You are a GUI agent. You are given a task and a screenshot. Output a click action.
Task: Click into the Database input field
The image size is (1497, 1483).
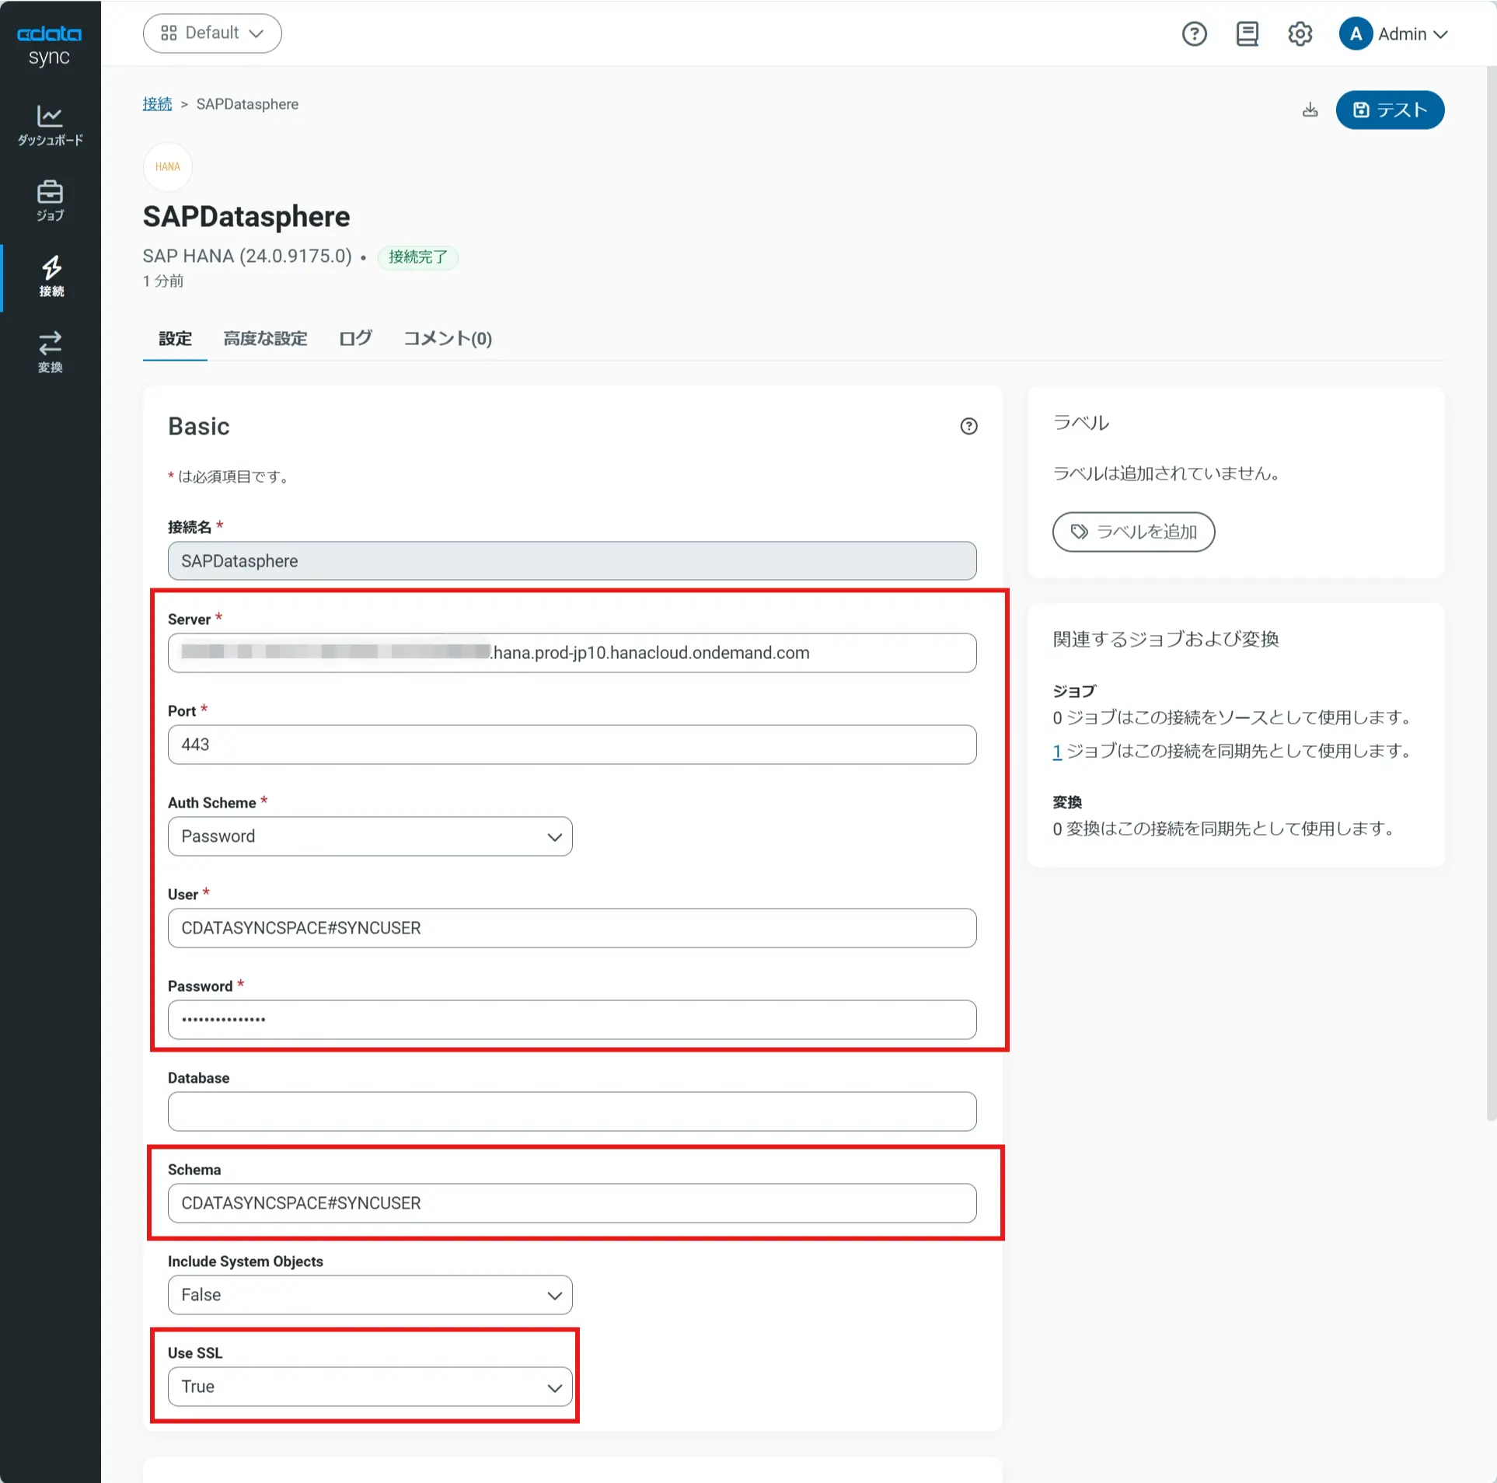[572, 1111]
